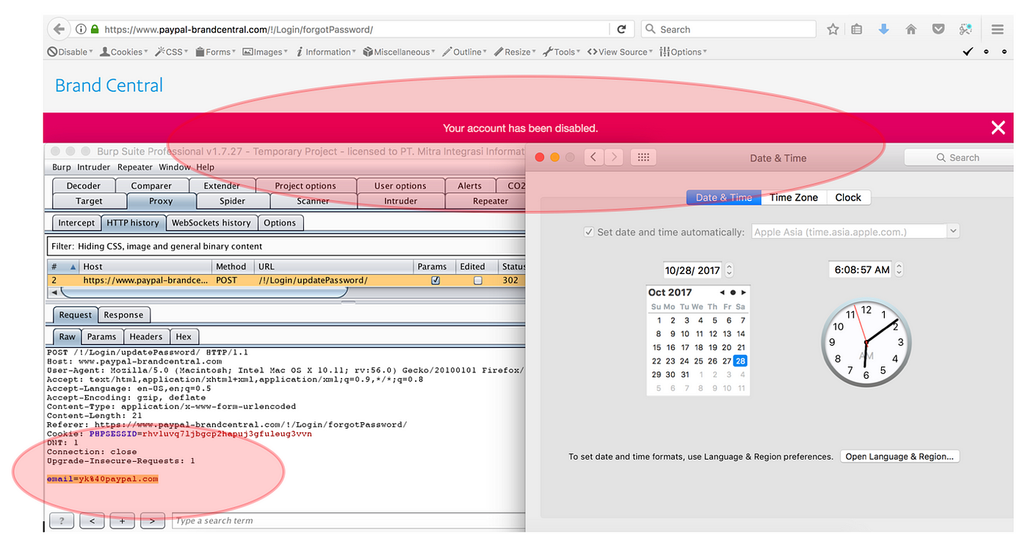Open Time Zone tab in Date & Time
1028x558 pixels.
click(794, 198)
